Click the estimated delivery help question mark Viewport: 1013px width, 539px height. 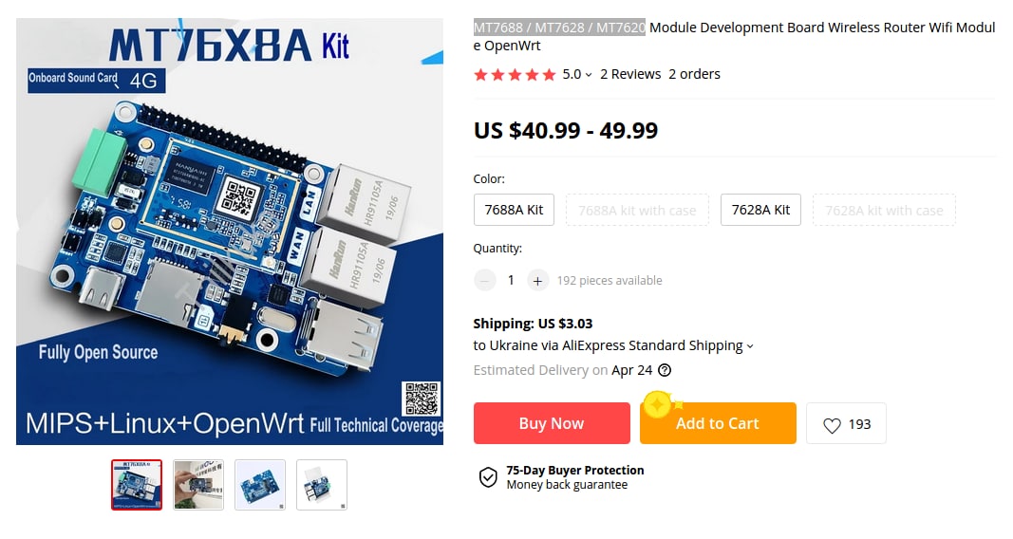coord(665,370)
